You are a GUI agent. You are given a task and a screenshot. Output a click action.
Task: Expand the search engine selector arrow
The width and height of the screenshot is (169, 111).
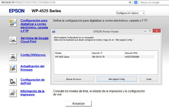(x=139, y=2)
